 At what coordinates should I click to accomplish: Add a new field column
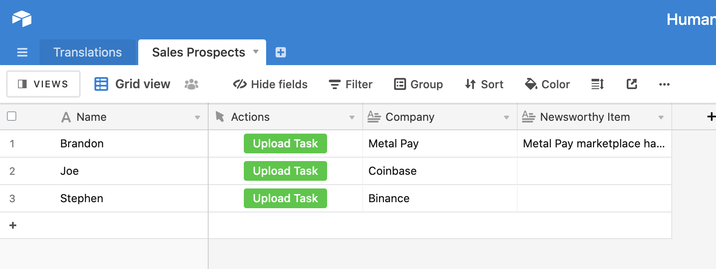point(711,117)
